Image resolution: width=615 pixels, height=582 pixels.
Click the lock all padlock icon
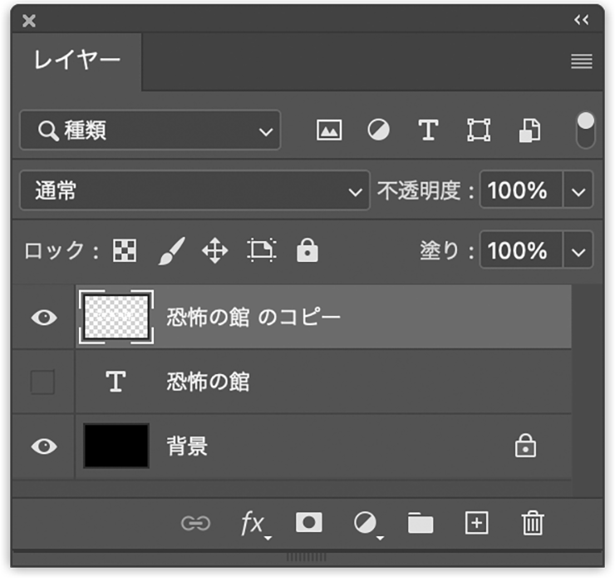(x=307, y=251)
